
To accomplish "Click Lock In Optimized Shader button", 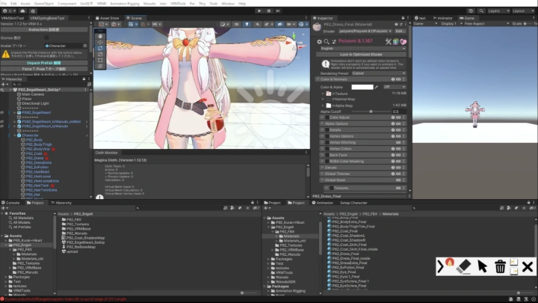I will pos(362,55).
